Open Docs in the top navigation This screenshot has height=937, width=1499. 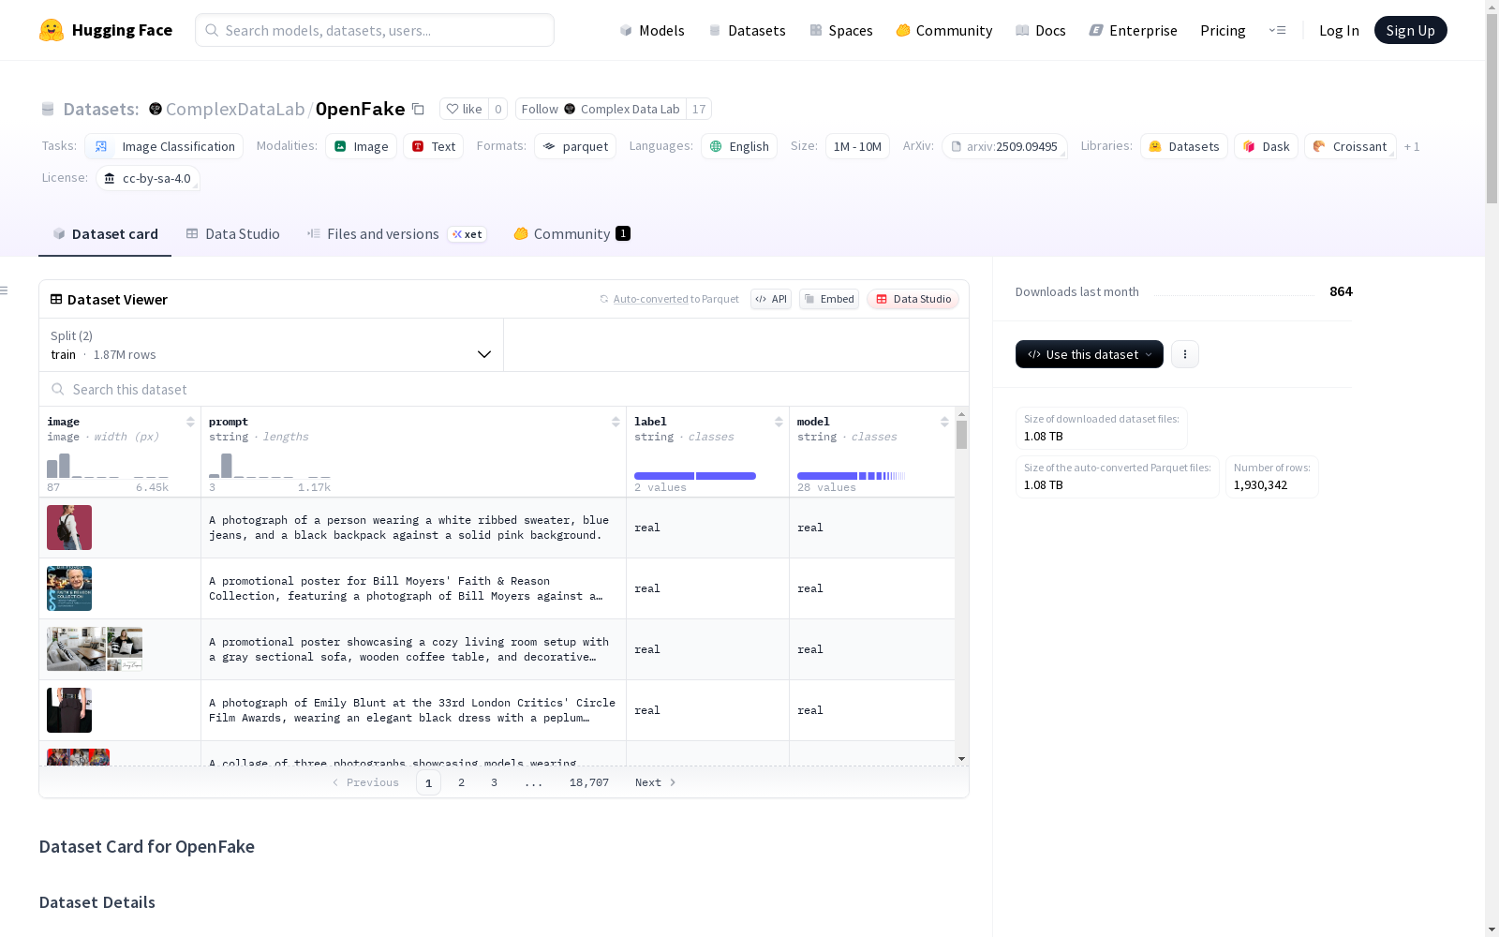1041,30
